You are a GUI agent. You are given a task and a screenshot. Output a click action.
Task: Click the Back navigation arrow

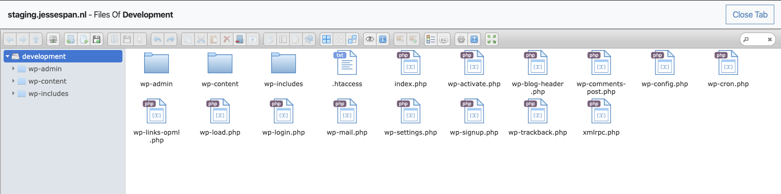(x=10, y=39)
